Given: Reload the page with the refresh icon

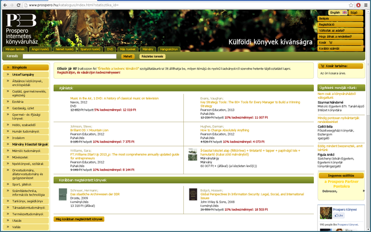Looking at the screenshot, I should point(18,5).
